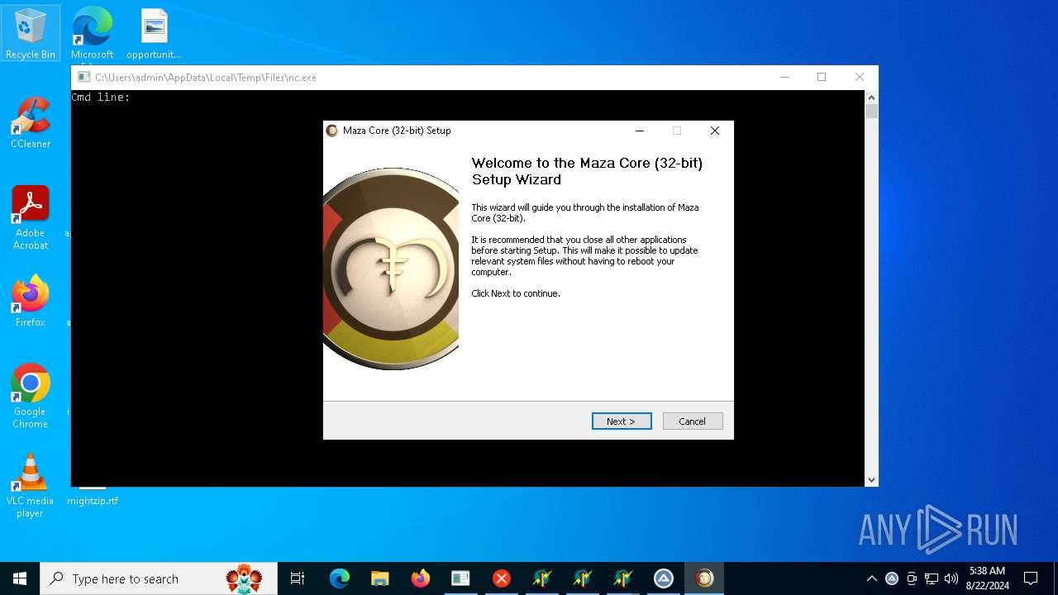The width and height of the screenshot is (1058, 595).
Task: Close the Maza Core Setup dialog
Action: coord(715,131)
